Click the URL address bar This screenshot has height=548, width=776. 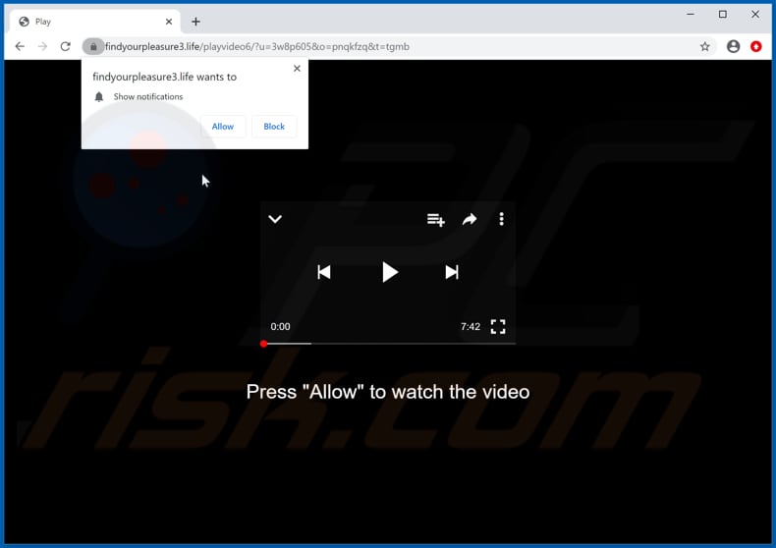(x=393, y=46)
